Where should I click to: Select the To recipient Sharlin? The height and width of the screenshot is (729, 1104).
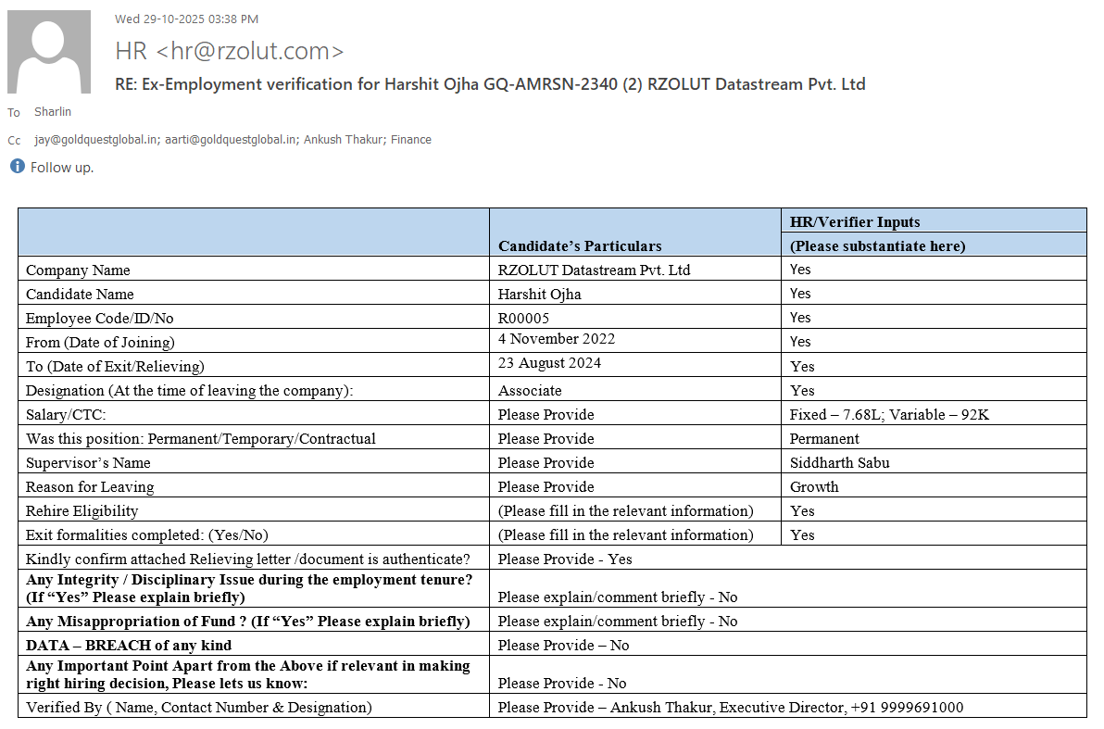pyautogui.click(x=53, y=112)
